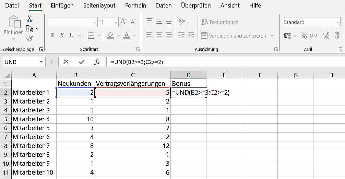Image resolution: width=345 pixels, height=179 pixels.
Task: Switch to the Ansicht tab
Action: pyautogui.click(x=230, y=5)
